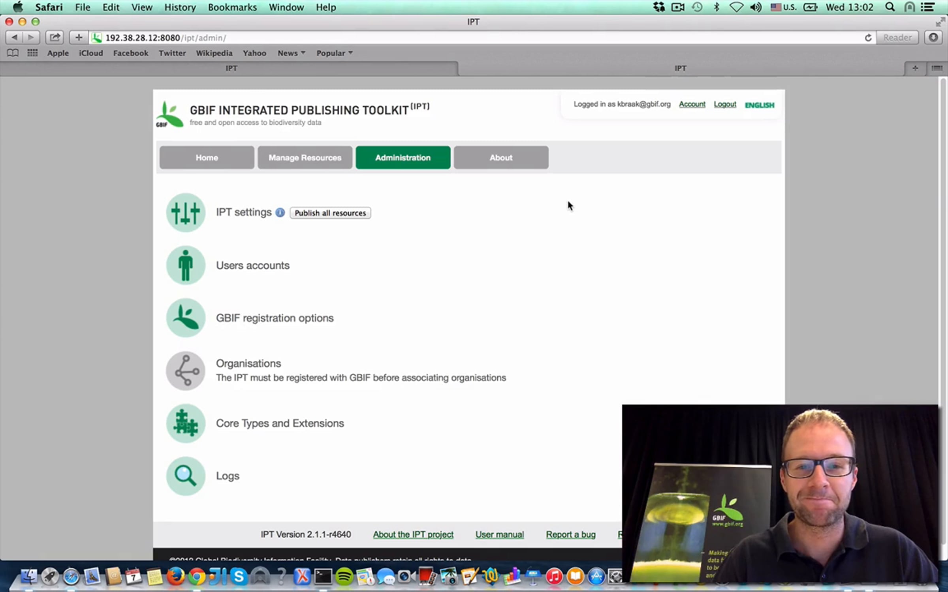
Task: Open the Bookmarks menu
Action: [232, 7]
